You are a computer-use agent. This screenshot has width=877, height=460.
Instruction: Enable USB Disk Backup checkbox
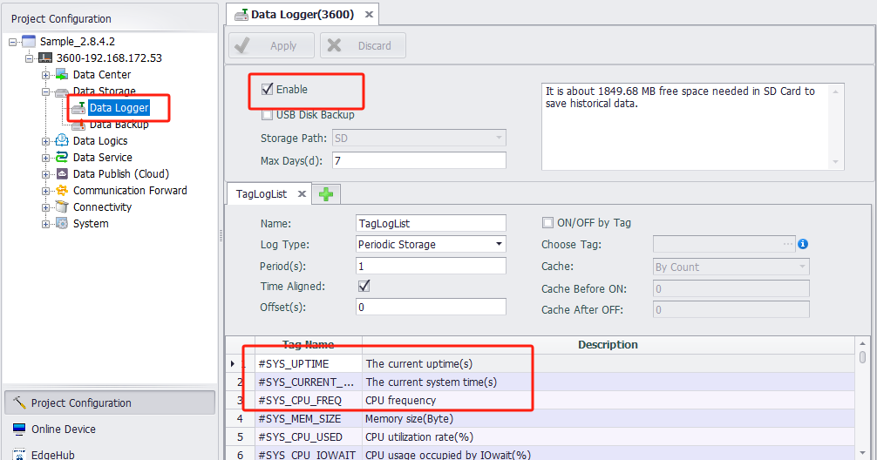coord(268,114)
